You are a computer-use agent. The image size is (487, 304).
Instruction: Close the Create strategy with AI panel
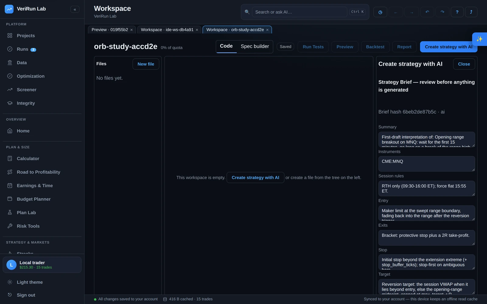[x=464, y=64]
